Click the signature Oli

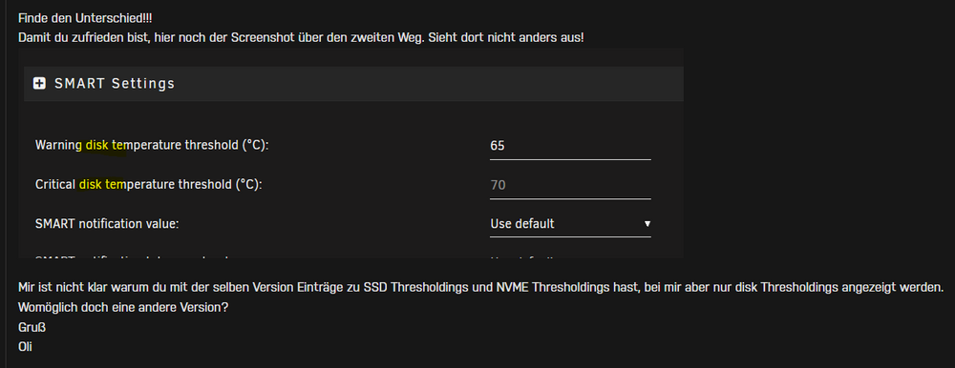point(25,347)
